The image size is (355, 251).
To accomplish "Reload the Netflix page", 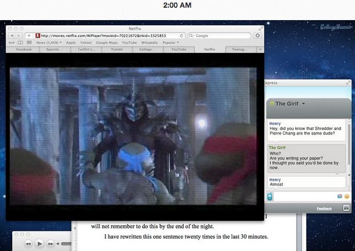I will [x=181, y=36].
